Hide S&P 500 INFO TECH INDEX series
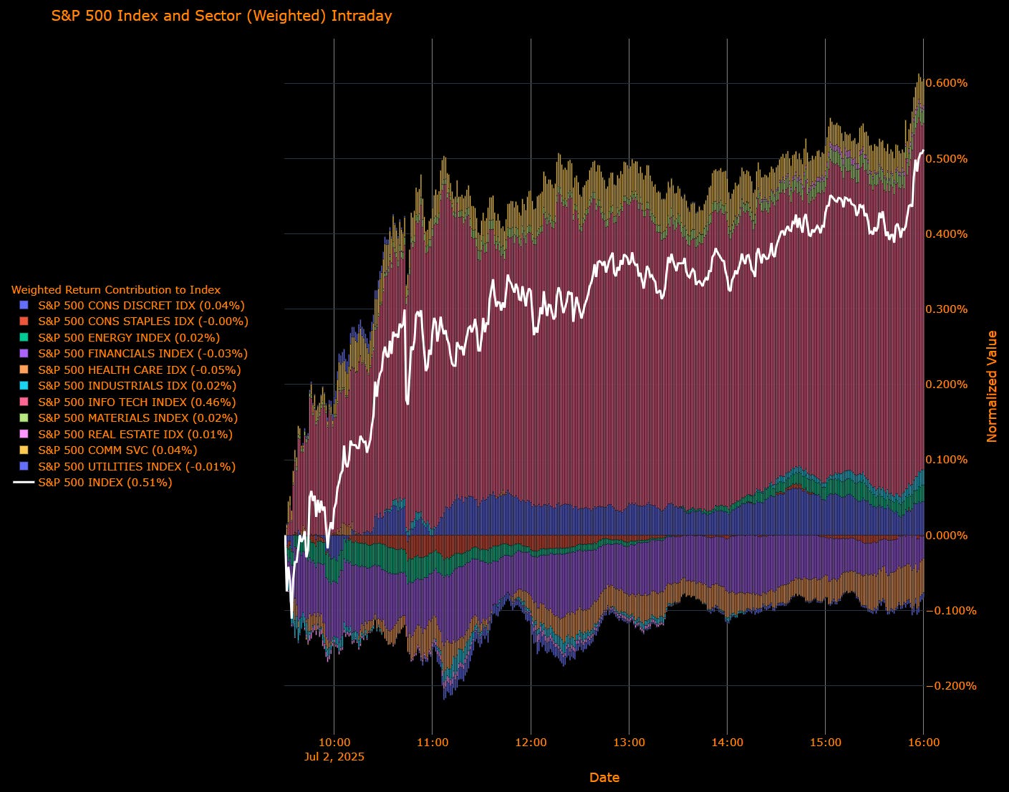The image size is (1009, 792). point(137,402)
